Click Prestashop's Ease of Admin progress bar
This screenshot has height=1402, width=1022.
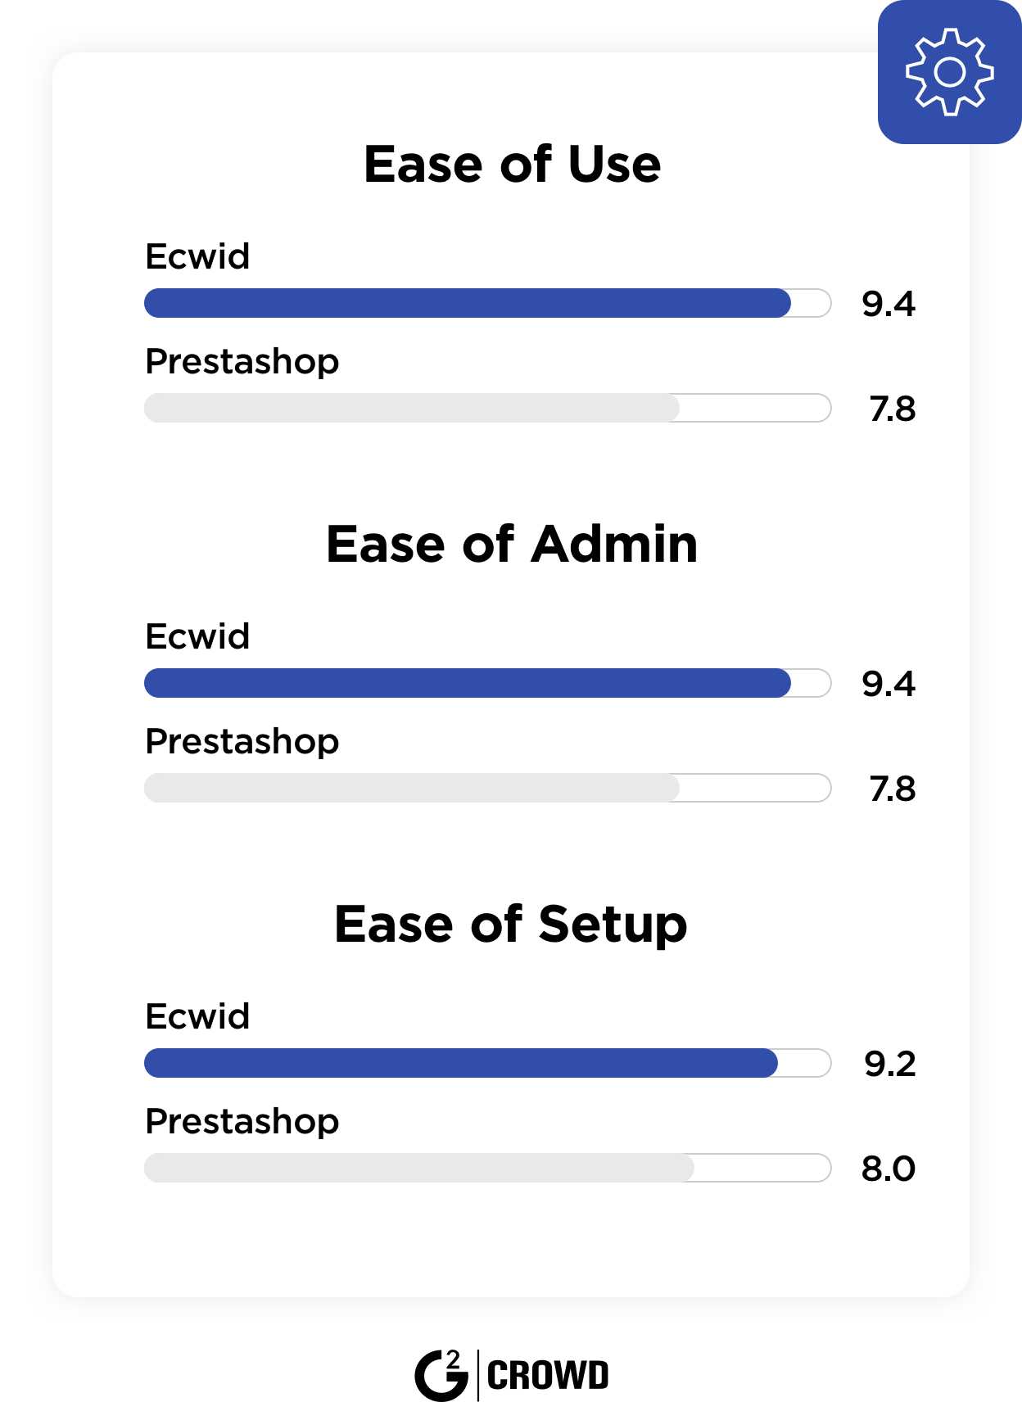(488, 788)
